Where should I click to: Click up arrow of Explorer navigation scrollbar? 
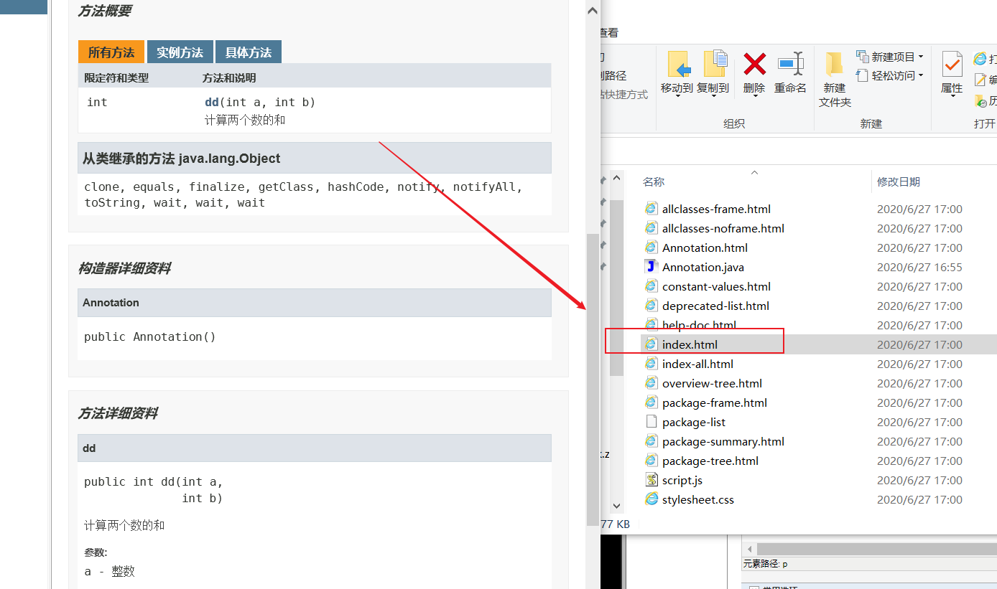point(616,179)
